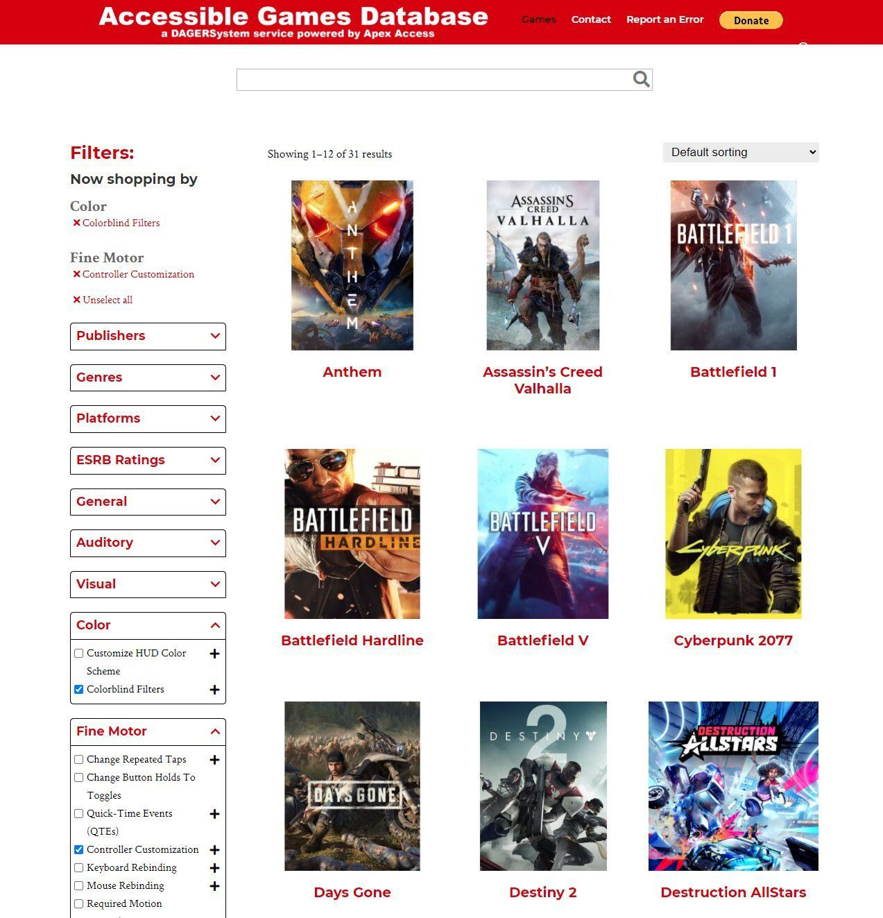
Task: Click the Unselect all link
Action: click(x=107, y=300)
